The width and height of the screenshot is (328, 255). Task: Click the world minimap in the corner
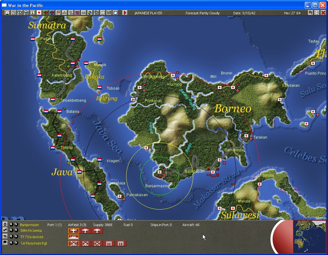309,237
